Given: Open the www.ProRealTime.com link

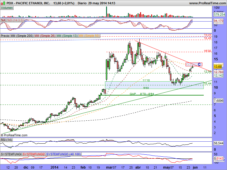Looking at the screenshot, I should click(x=207, y=3).
